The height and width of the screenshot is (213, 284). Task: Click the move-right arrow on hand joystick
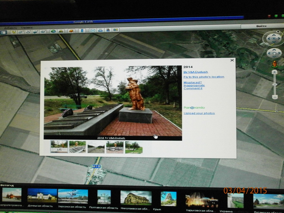tap(279, 53)
